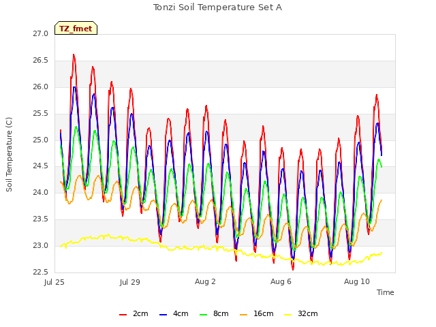
Task: Click the TZ_fmet label badge
Action: [x=76, y=29]
